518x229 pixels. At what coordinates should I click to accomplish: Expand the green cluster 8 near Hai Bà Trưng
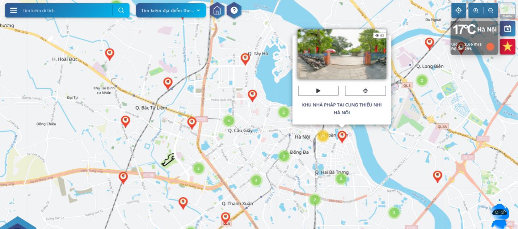tap(341, 179)
